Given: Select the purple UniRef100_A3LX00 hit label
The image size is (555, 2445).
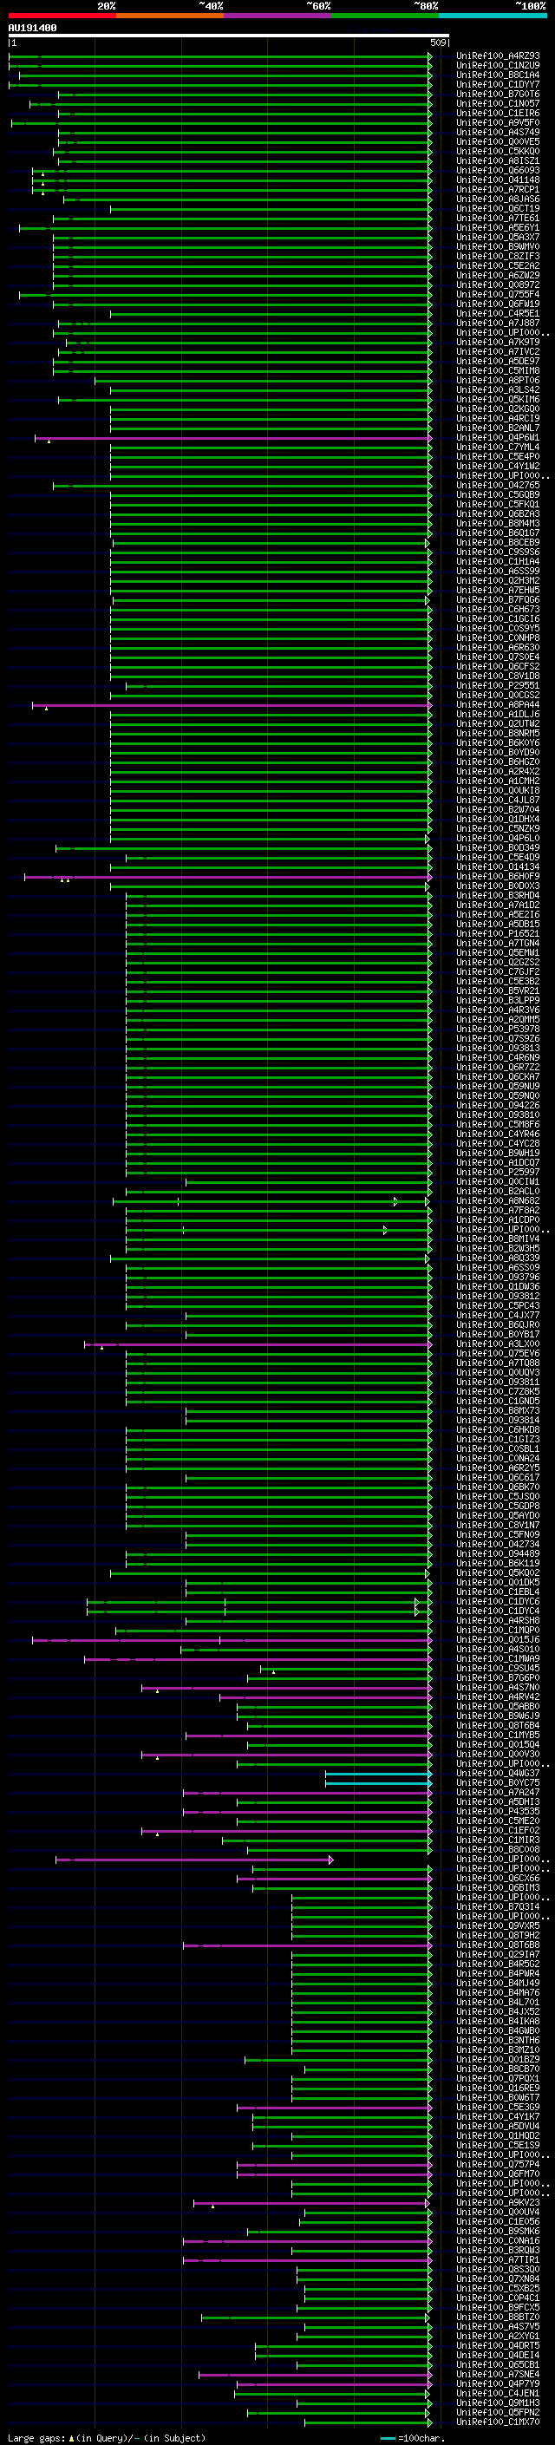Looking at the screenshot, I should (498, 1344).
